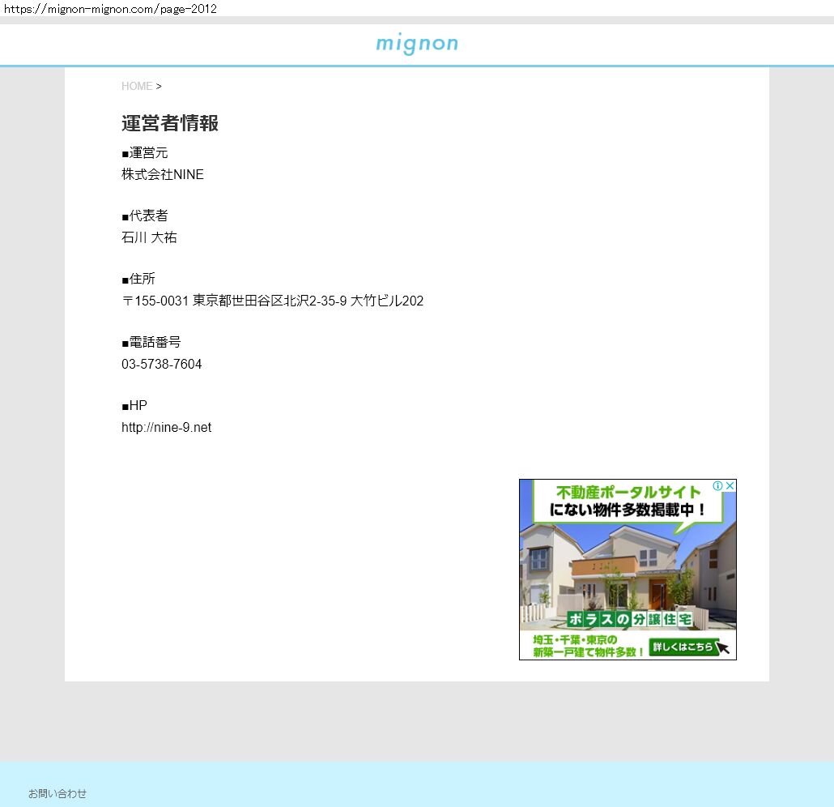Viewport: 834px width, 807px height.
Task: Click ad banner ポラスの分譲住宅
Action: click(630, 619)
